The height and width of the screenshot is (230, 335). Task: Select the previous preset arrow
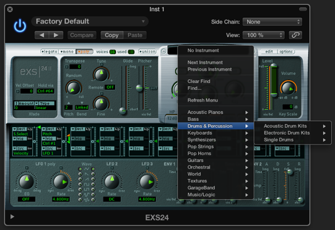(41, 35)
